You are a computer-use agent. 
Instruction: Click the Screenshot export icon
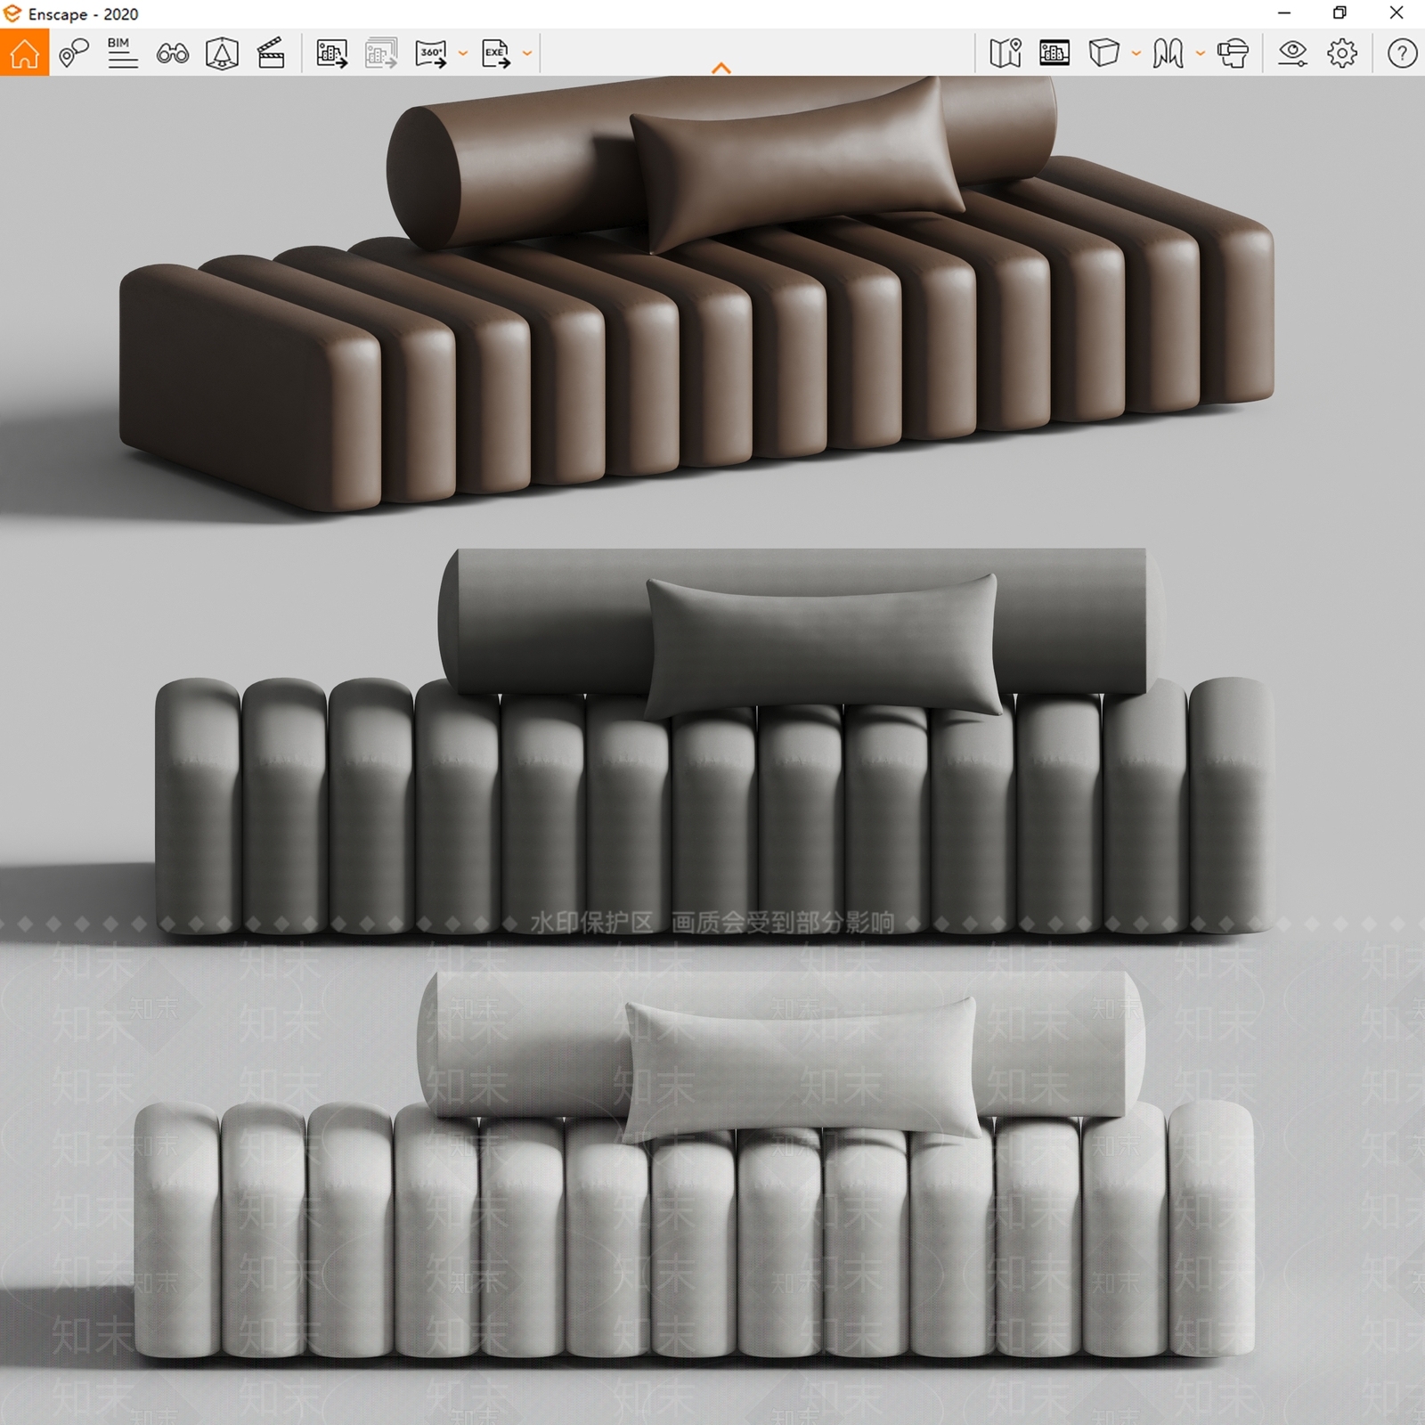332,53
